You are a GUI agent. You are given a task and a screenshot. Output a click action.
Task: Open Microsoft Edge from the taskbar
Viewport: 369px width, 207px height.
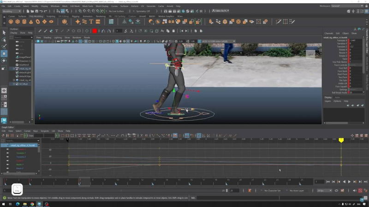[x=18, y=204]
